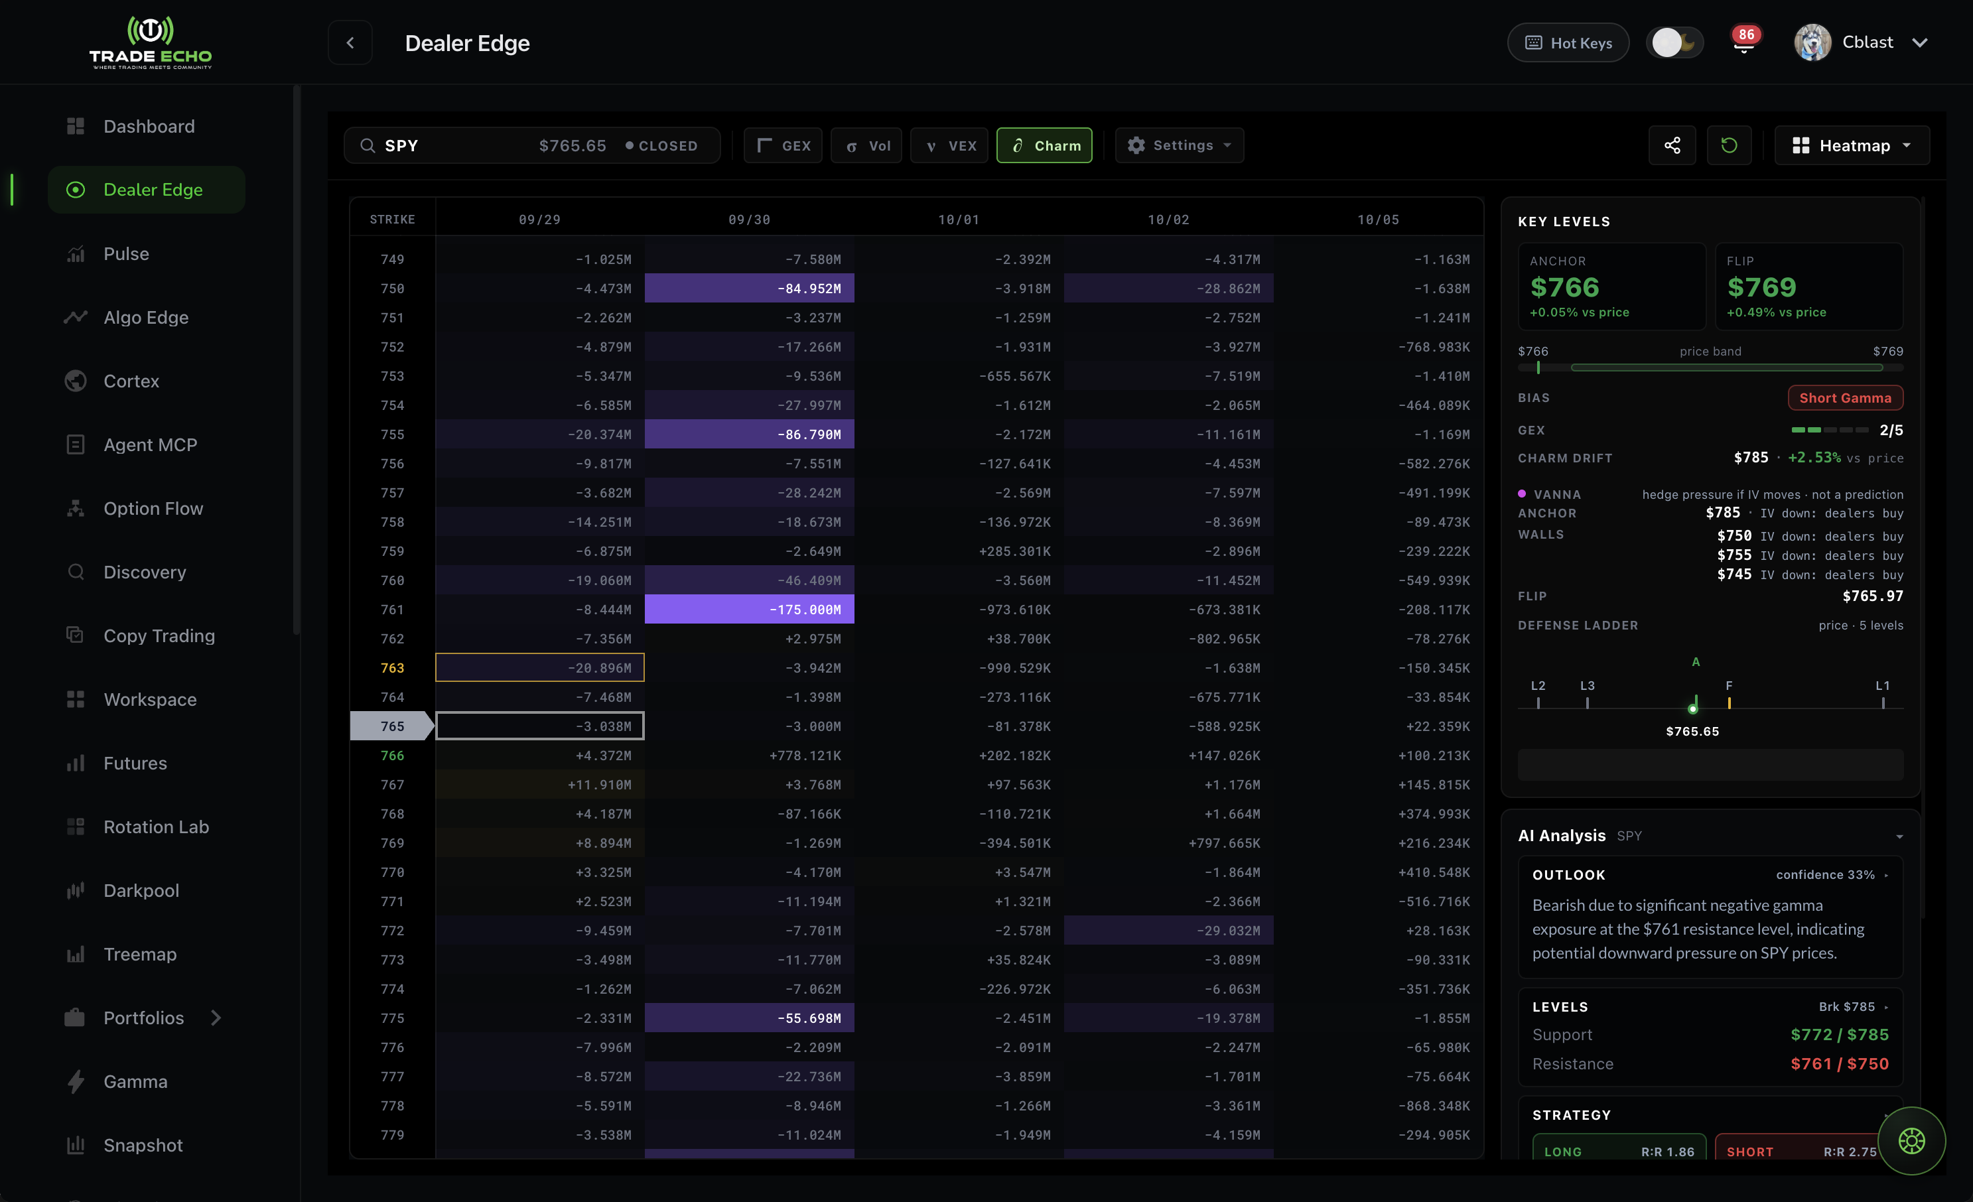Click the Snapshot bar chart icon

pos(75,1145)
